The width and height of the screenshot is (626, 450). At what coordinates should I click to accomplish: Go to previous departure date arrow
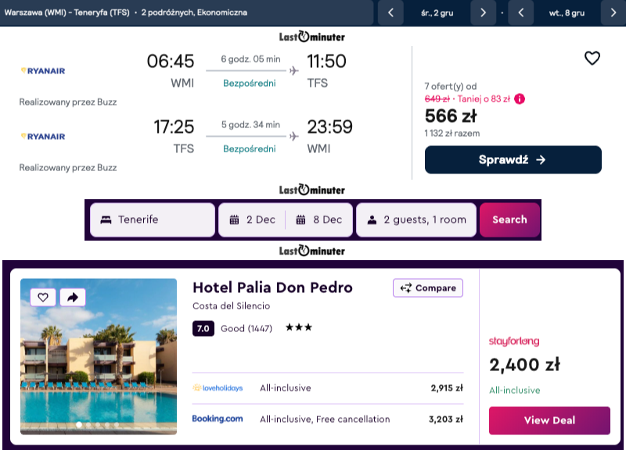click(390, 12)
